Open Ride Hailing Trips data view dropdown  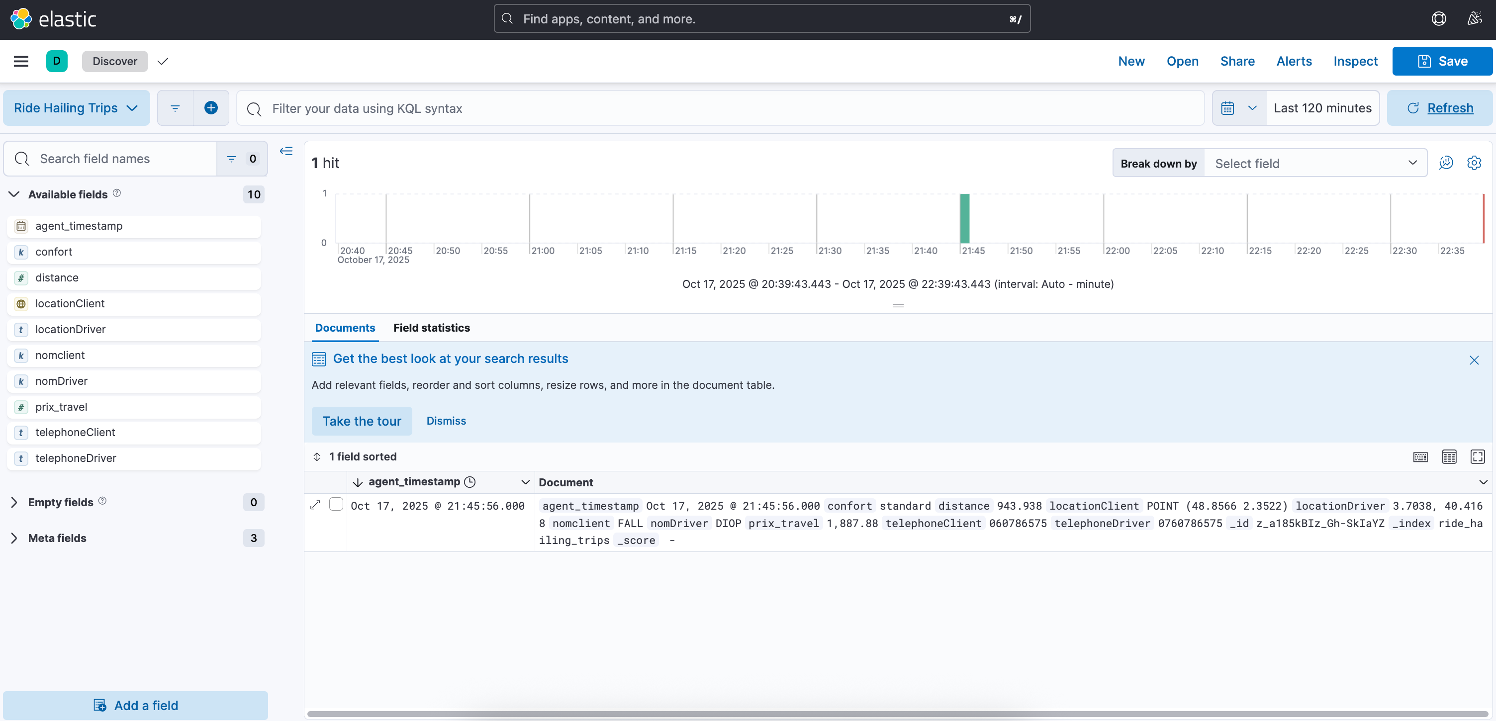tap(76, 108)
